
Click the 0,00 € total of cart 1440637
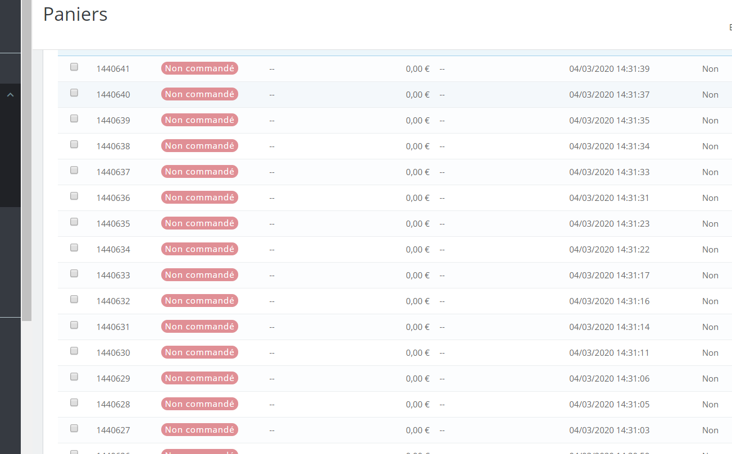pyautogui.click(x=417, y=172)
